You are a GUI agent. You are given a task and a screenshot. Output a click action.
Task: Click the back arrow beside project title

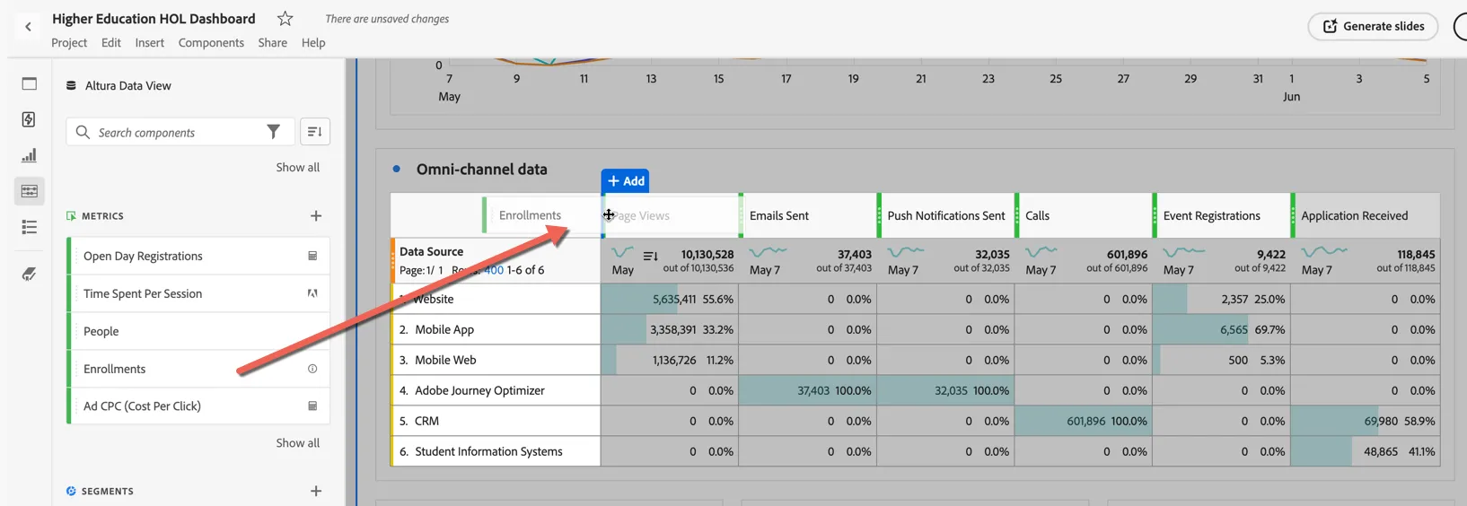pos(28,27)
